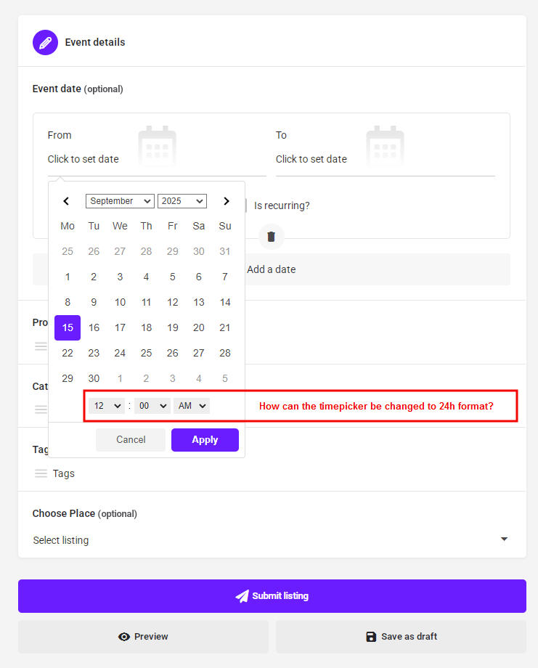This screenshot has height=668, width=538.
Task: Open the AM/PM selector dropdown
Action: [191, 406]
